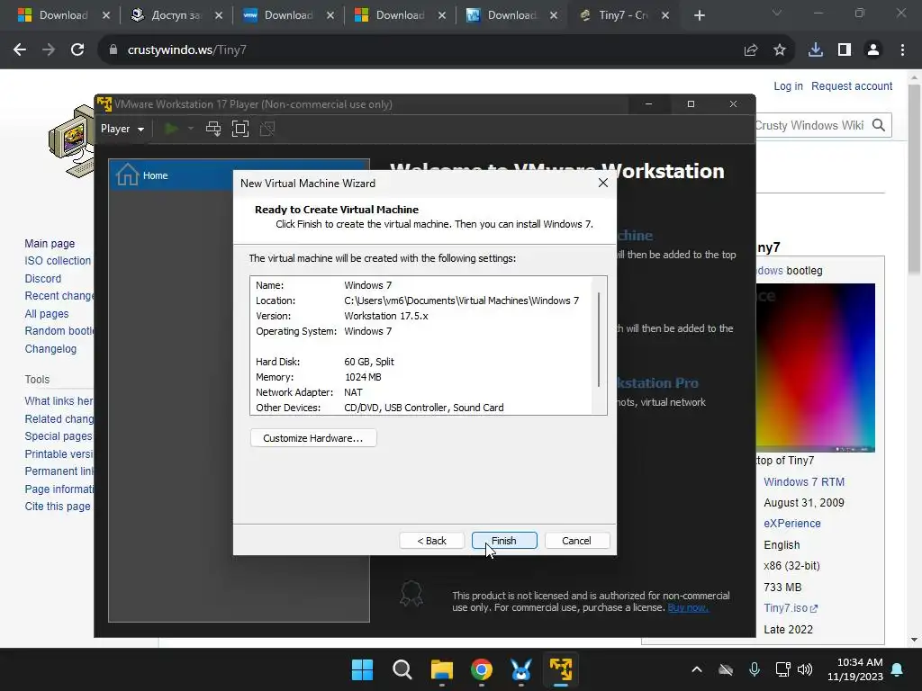Open eXPerience infobox link
The height and width of the screenshot is (691, 922).
point(792,524)
